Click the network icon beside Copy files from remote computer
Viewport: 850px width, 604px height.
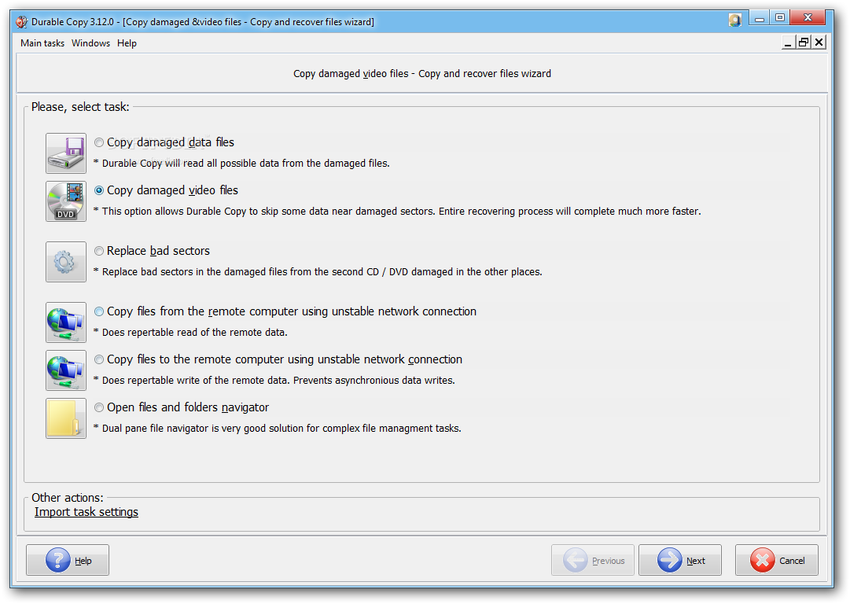[x=65, y=322]
